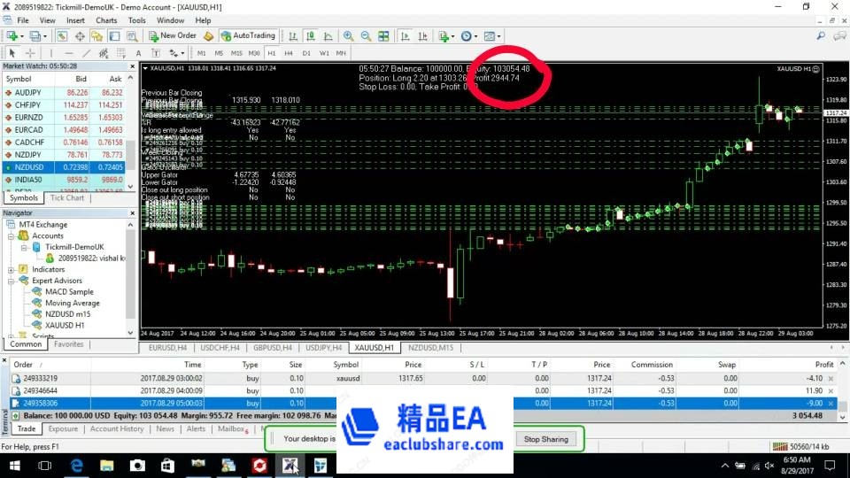Close the Market Watch panel

coord(132,66)
